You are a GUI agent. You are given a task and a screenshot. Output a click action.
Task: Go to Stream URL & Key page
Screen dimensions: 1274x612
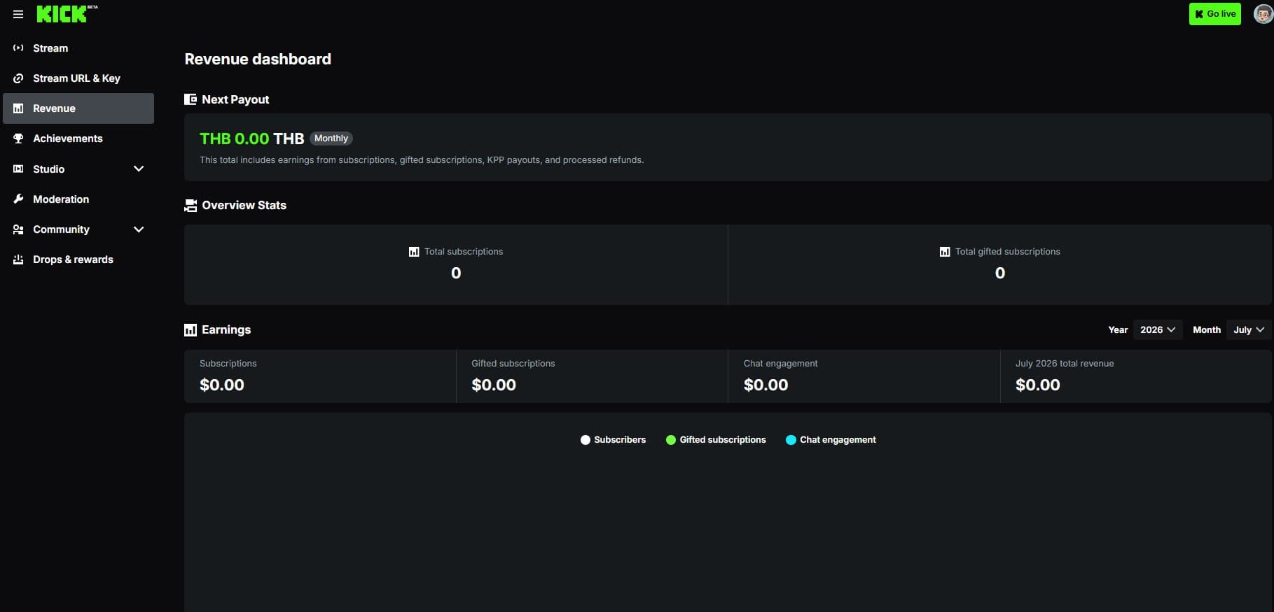(x=78, y=78)
